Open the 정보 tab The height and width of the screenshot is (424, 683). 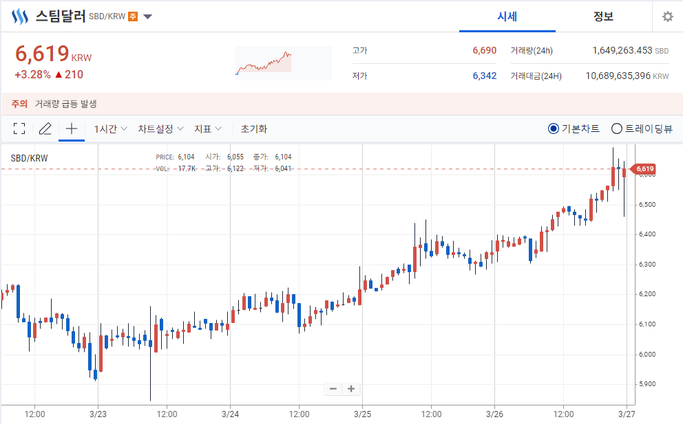click(x=603, y=16)
